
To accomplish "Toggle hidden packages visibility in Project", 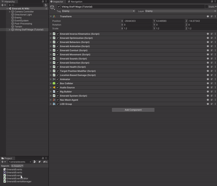I will tap(45, 162).
